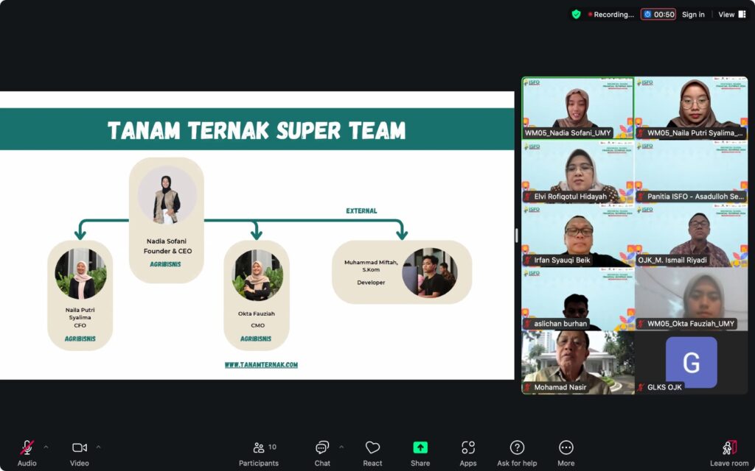This screenshot has width=755, height=471.
Task: Click Naila Putri Syalima CFO photo
Action: point(80,274)
